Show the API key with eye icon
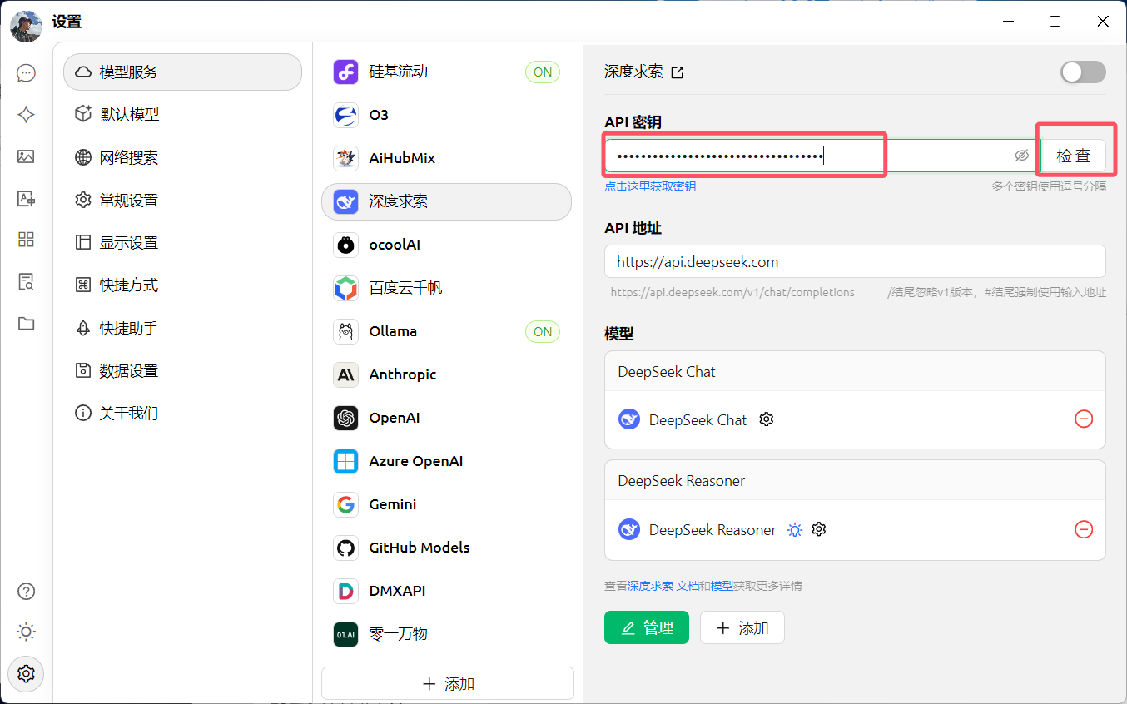The image size is (1127, 704). click(1022, 156)
